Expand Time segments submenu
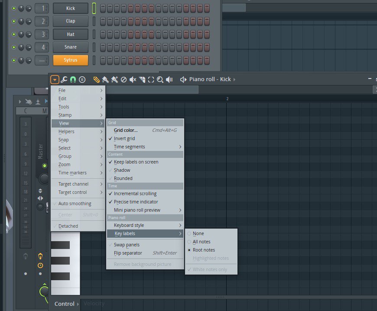The width and height of the screenshot is (377, 311). tap(145, 147)
